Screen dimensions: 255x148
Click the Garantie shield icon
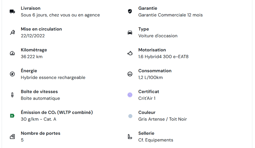[x=130, y=12]
